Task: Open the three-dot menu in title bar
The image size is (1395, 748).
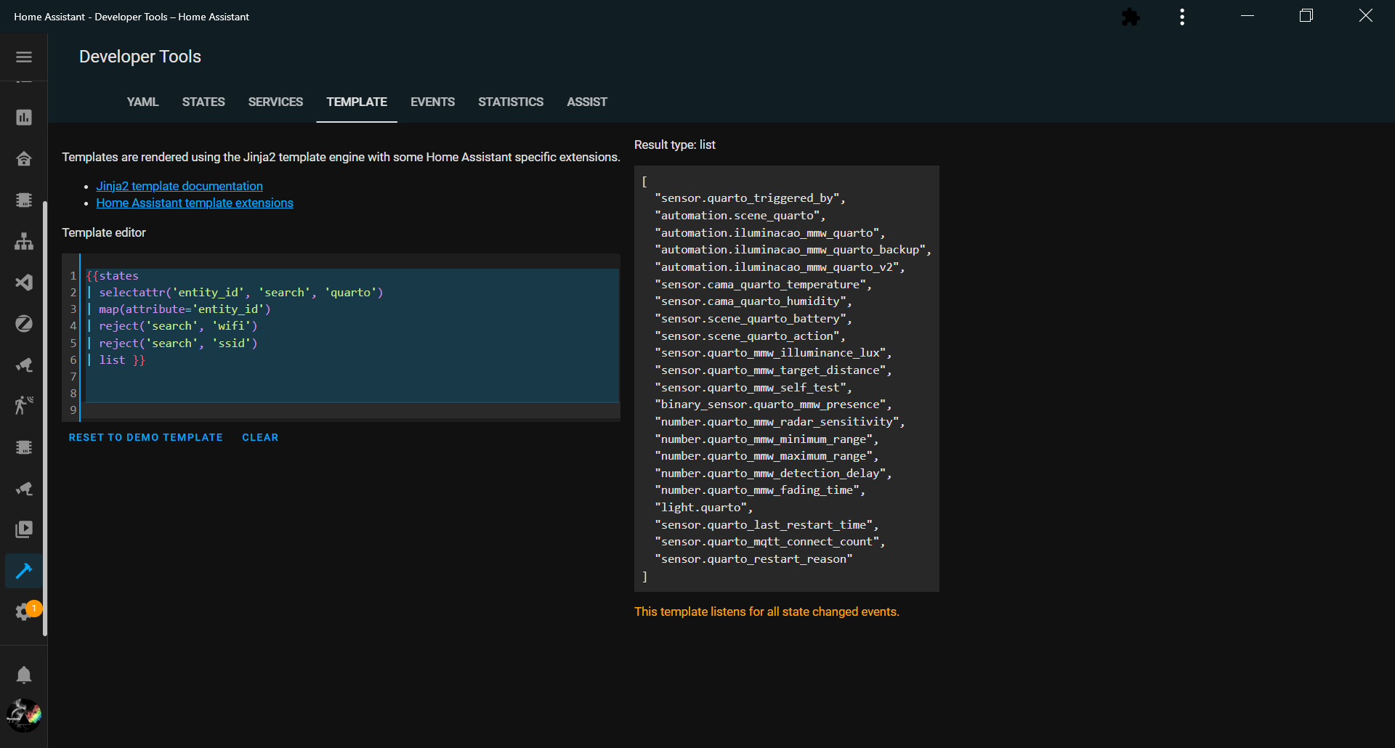Action: point(1182,17)
